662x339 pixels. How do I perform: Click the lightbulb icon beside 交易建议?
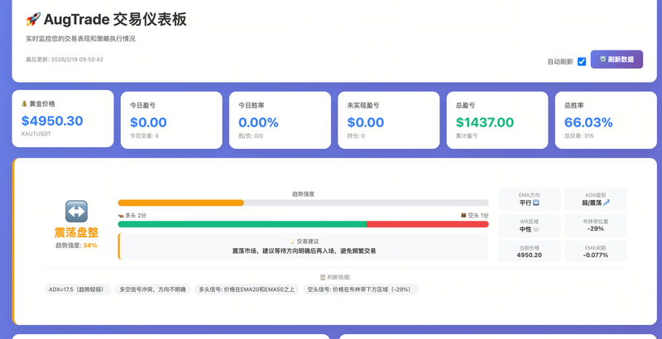pos(292,241)
